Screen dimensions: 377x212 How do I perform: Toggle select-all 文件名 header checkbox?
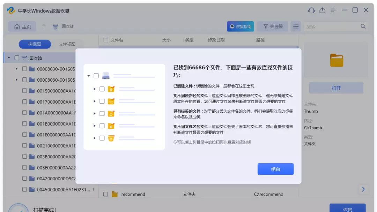point(106,40)
